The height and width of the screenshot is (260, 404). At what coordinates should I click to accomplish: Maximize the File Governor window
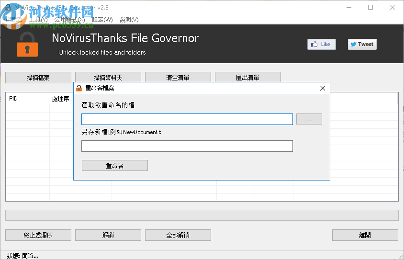pyautogui.click(x=370, y=7)
